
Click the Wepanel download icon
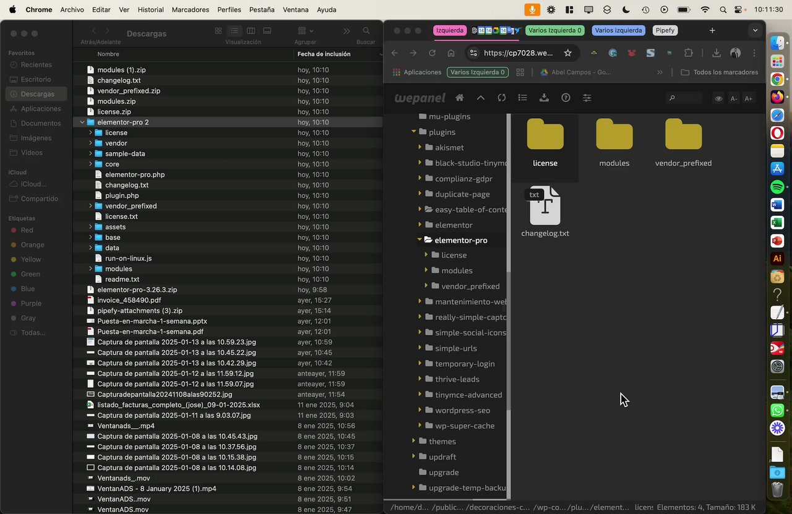pos(544,98)
